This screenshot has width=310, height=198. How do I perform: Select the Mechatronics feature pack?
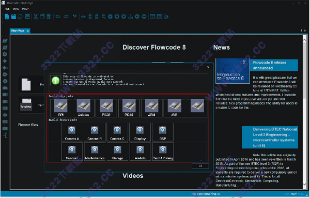point(95,151)
